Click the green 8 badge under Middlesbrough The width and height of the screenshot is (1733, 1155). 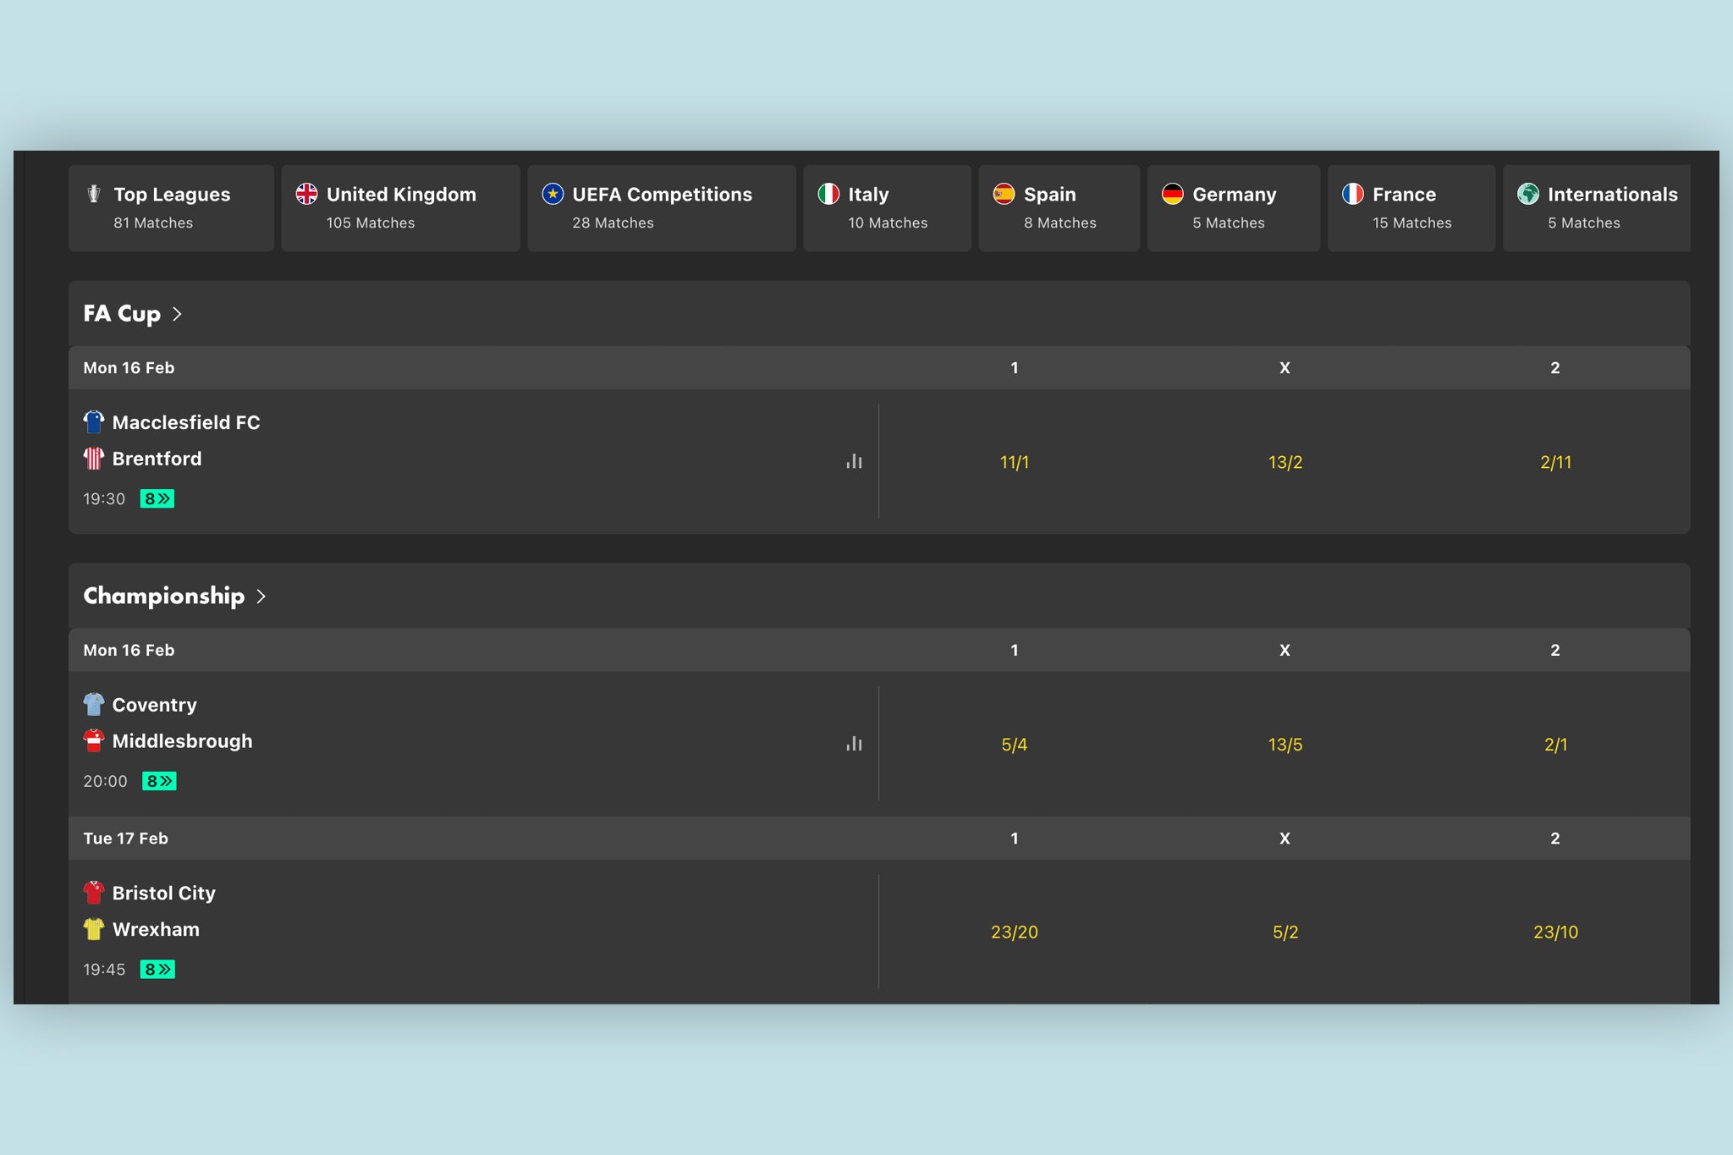(159, 781)
